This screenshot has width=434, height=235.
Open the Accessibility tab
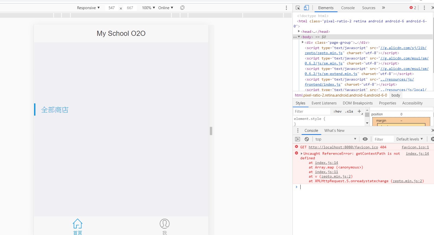[x=412, y=103]
